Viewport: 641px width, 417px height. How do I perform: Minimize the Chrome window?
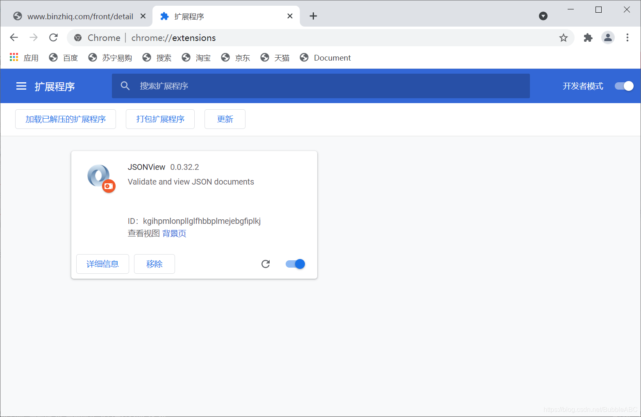click(571, 9)
